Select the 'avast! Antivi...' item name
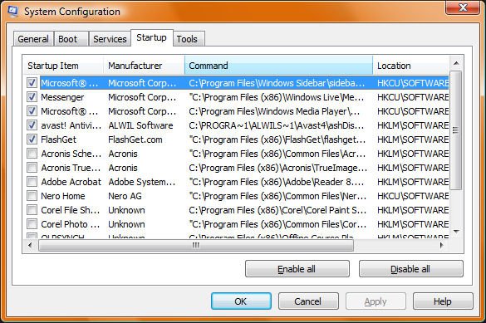The height and width of the screenshot is (323, 486). click(x=71, y=125)
